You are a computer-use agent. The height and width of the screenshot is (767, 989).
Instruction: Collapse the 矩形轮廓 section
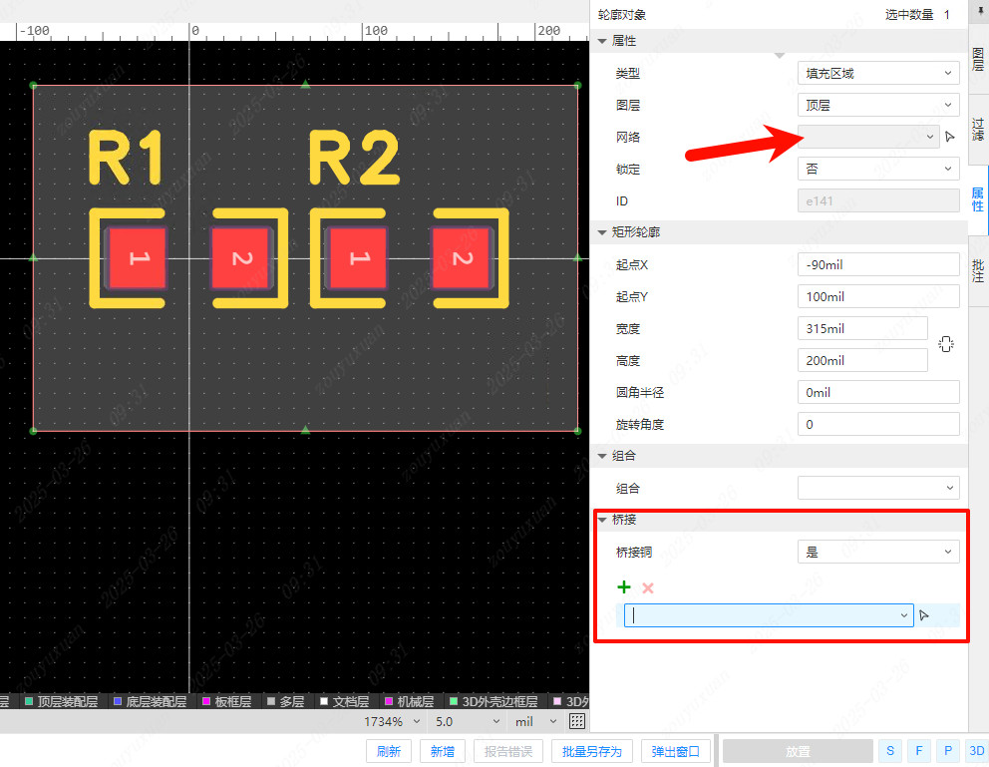click(x=602, y=232)
